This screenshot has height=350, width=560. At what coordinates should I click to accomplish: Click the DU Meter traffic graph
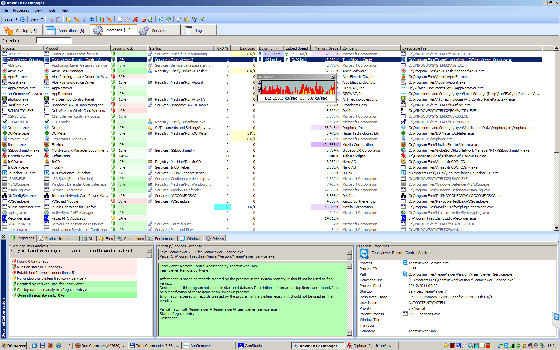[x=297, y=87]
